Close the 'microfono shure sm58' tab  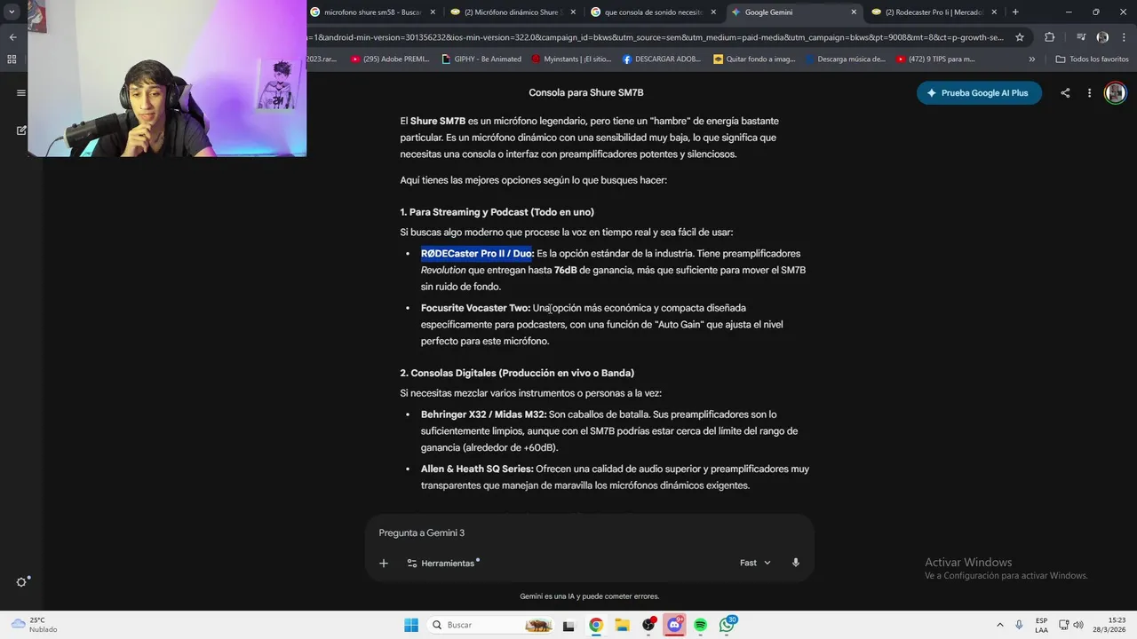[x=433, y=12]
